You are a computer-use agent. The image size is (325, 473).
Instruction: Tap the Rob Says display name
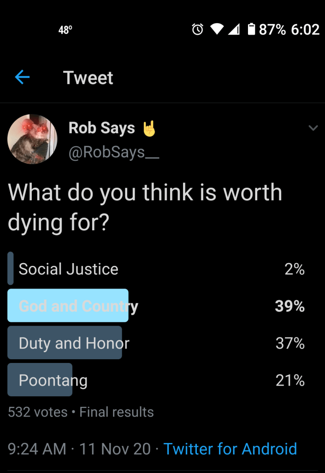coord(102,128)
